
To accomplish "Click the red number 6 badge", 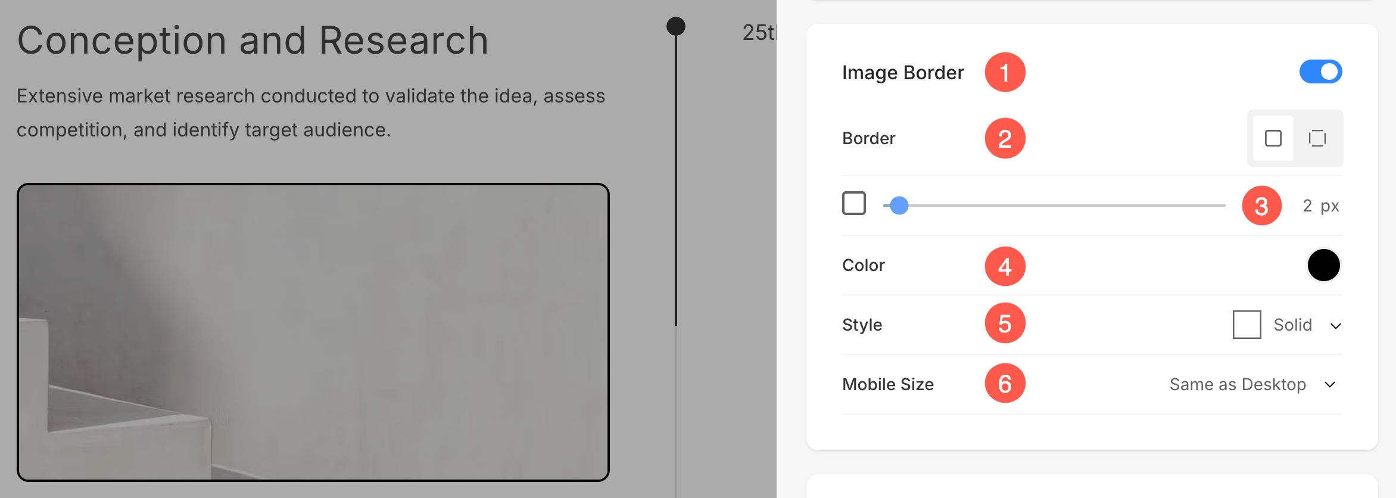I will (x=1005, y=383).
